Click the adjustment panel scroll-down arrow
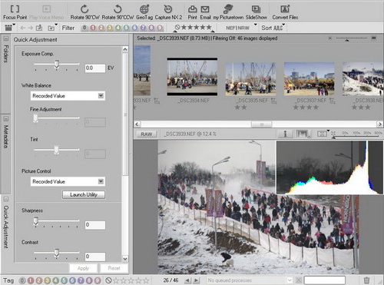Image resolution: width=384 pixels, height=285 pixels. [x=125, y=259]
